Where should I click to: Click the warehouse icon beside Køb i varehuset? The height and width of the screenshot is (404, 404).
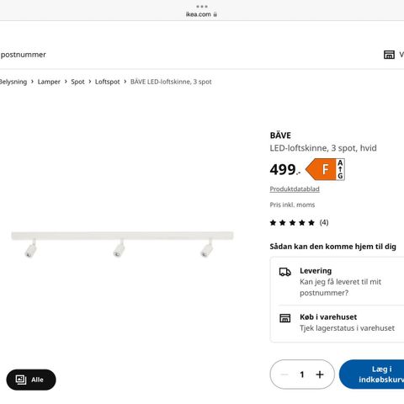(285, 318)
